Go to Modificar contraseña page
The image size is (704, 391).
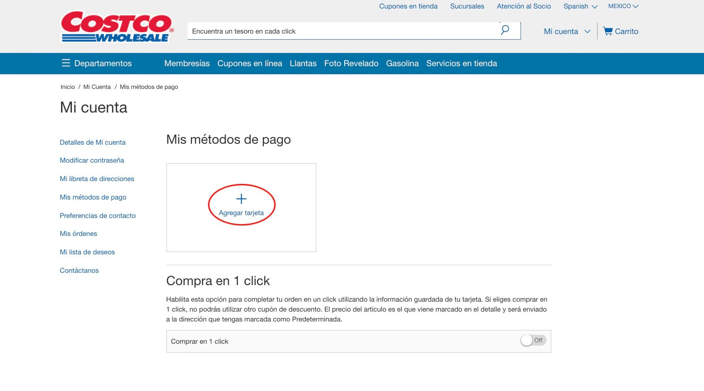[92, 160]
